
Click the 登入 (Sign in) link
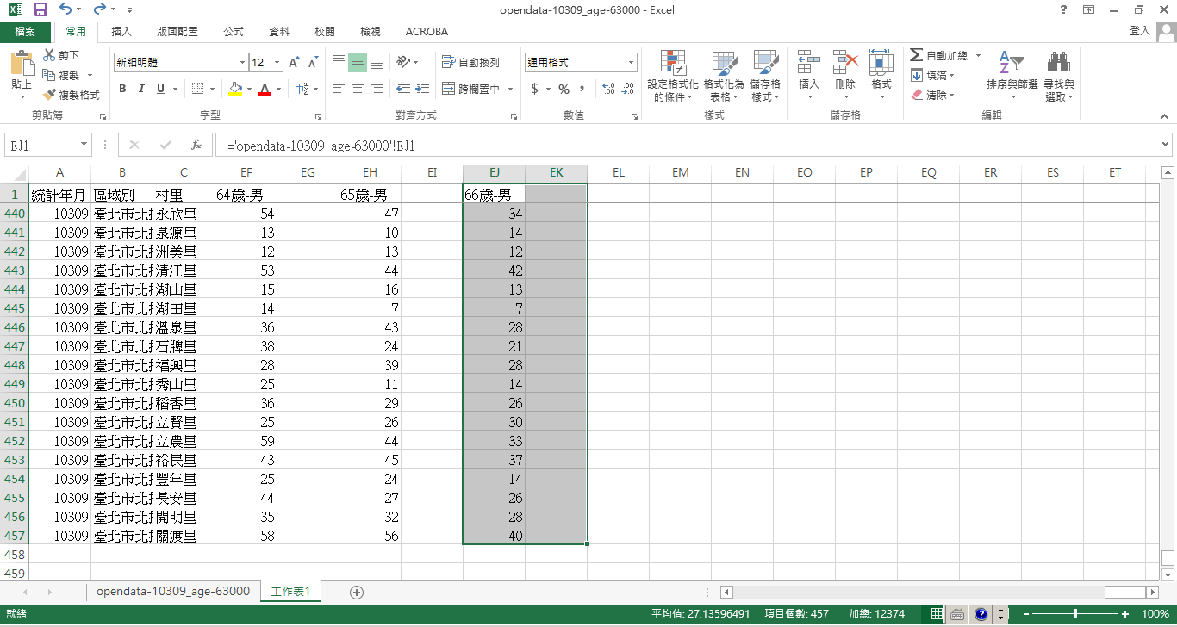[x=1139, y=31]
